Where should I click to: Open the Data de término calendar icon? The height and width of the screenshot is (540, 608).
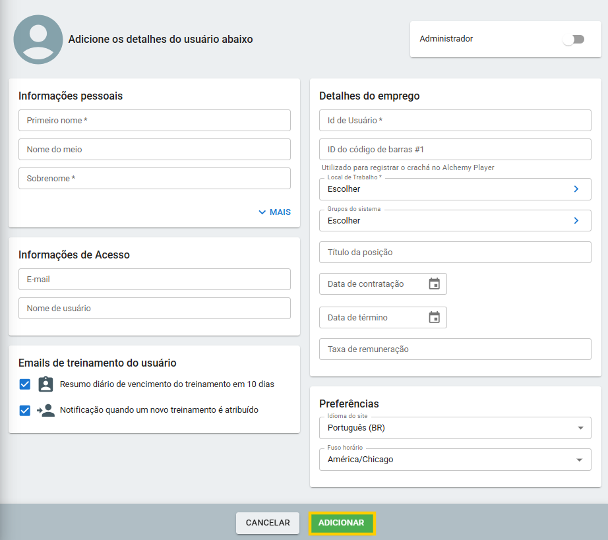point(434,318)
